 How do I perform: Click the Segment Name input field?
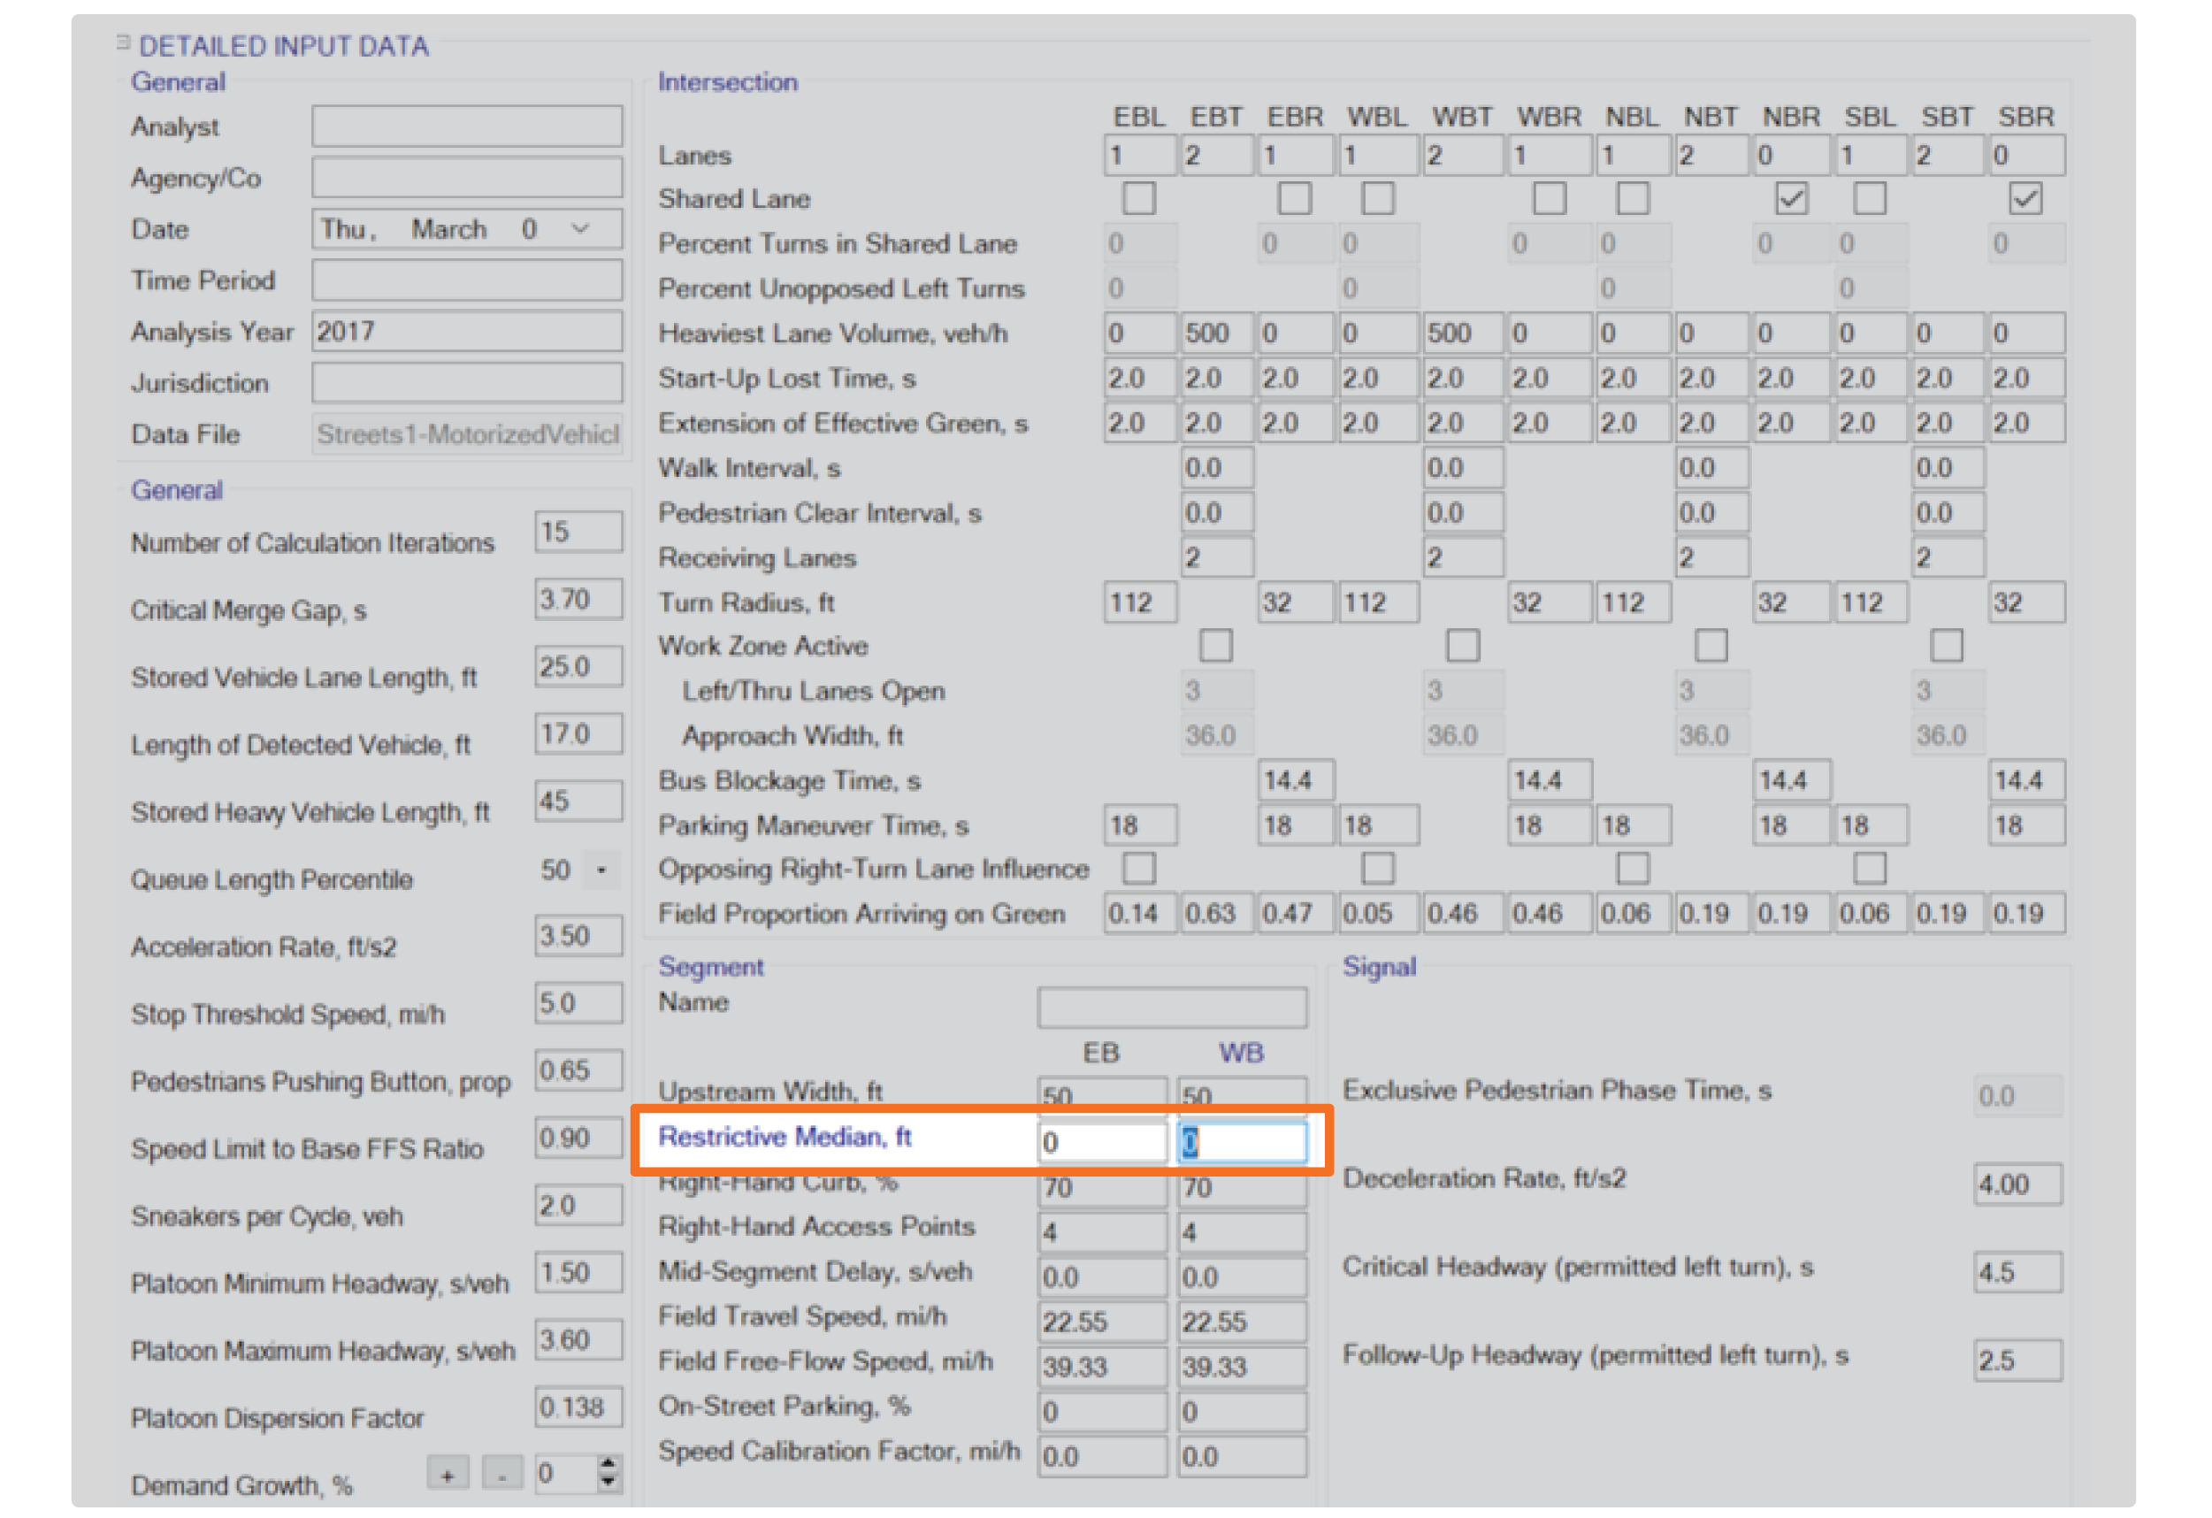pos(1172,1008)
